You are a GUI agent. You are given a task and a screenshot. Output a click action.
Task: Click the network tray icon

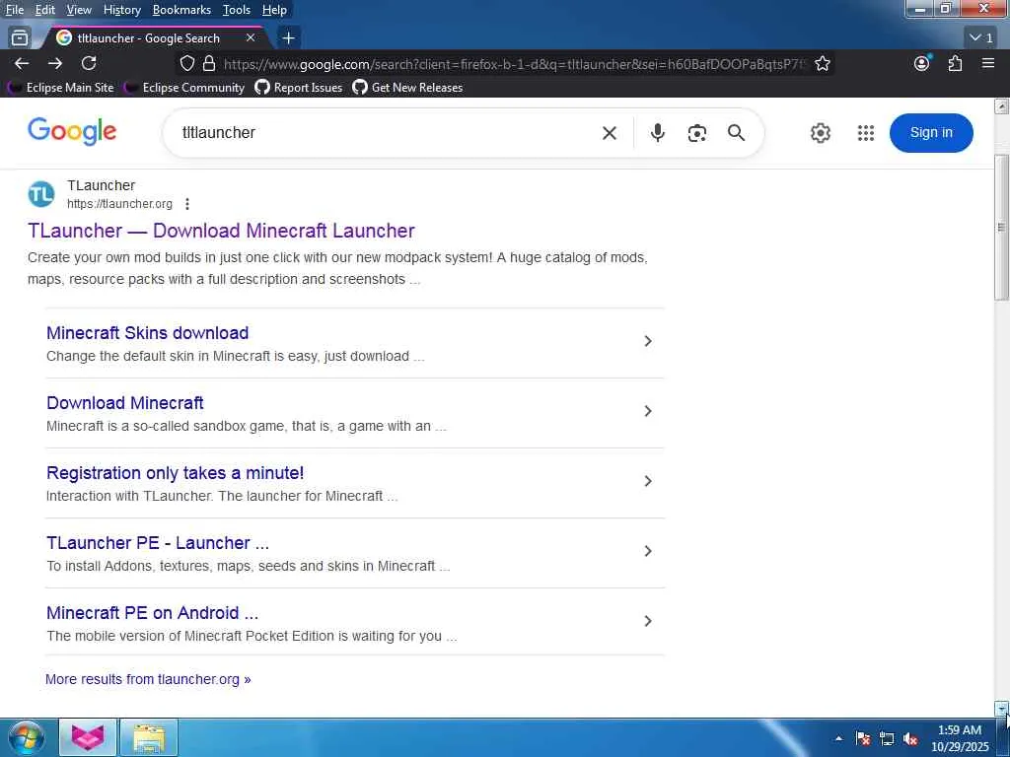[887, 738]
